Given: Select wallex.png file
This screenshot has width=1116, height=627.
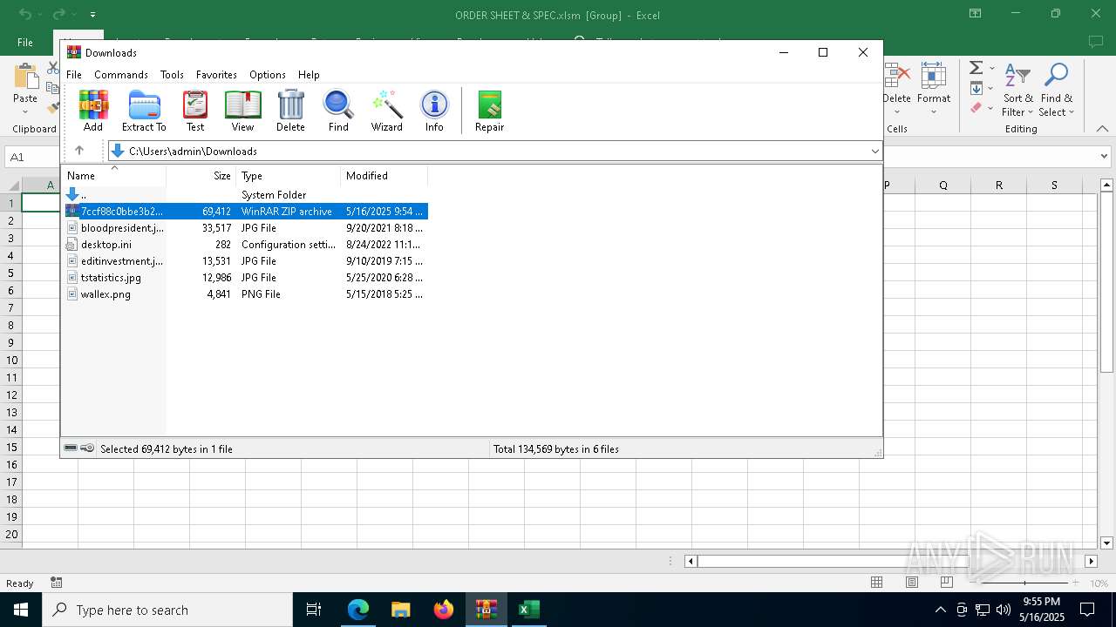Looking at the screenshot, I should click(x=245, y=294).
